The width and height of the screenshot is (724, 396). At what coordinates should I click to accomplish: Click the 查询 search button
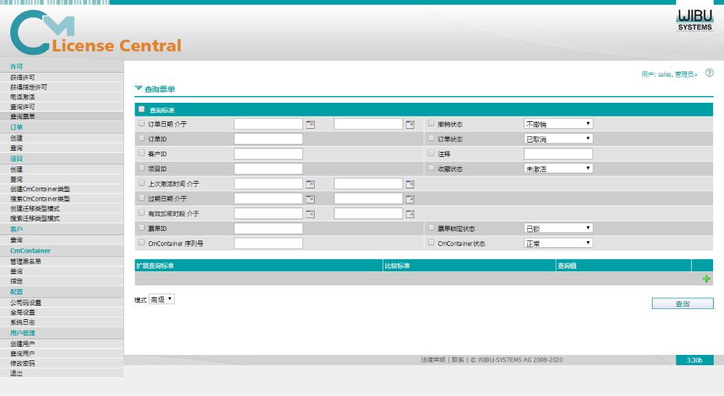pos(682,304)
